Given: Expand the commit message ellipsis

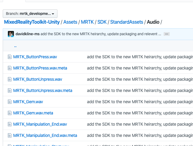Looking at the screenshot, I should 167,34.
